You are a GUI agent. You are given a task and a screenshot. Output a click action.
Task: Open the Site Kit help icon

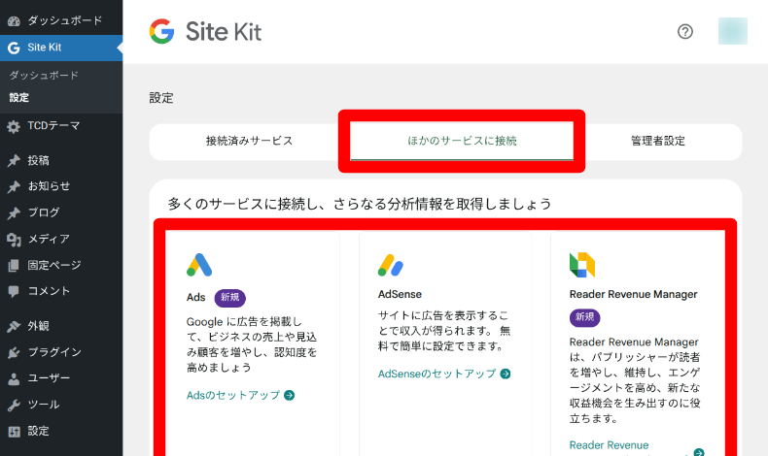pyautogui.click(x=684, y=32)
